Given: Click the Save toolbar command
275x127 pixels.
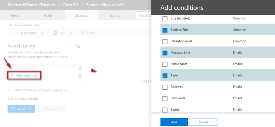Looking at the screenshot, I should 60,33.
